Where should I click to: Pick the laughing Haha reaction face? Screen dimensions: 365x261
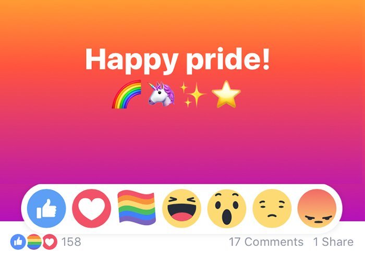coord(181,208)
